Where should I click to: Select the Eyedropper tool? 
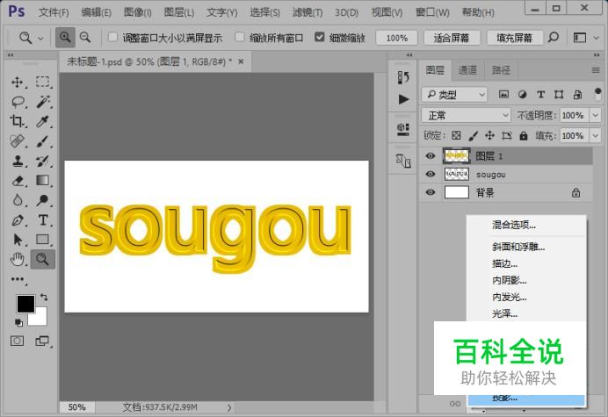pos(43,121)
